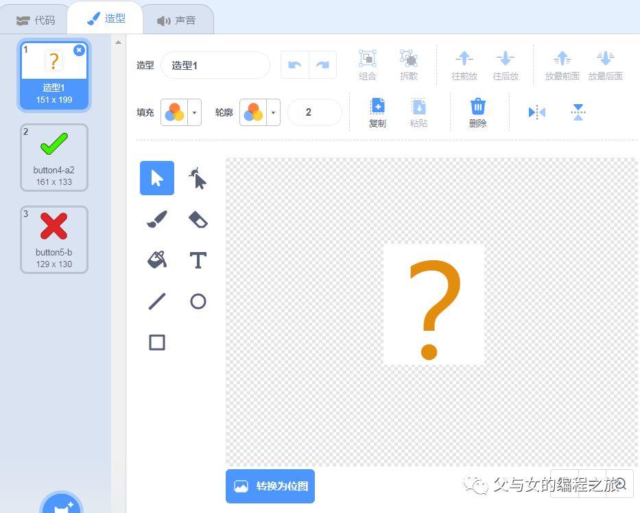The height and width of the screenshot is (513, 640).
Task: Select the Eraser tool
Action: (198, 219)
